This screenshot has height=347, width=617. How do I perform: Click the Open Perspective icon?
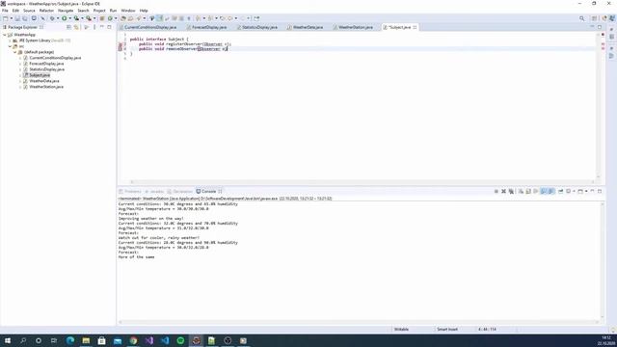[595, 18]
